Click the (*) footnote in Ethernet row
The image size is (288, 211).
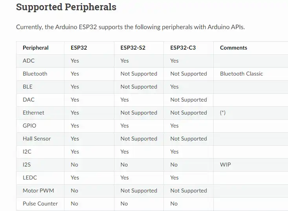[x=223, y=113]
